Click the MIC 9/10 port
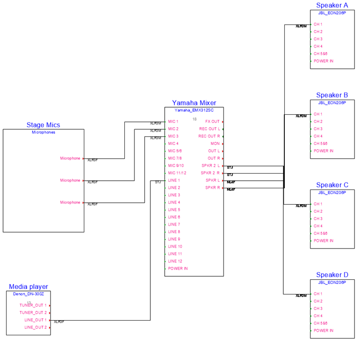The height and width of the screenshot is (341, 358). click(x=176, y=165)
